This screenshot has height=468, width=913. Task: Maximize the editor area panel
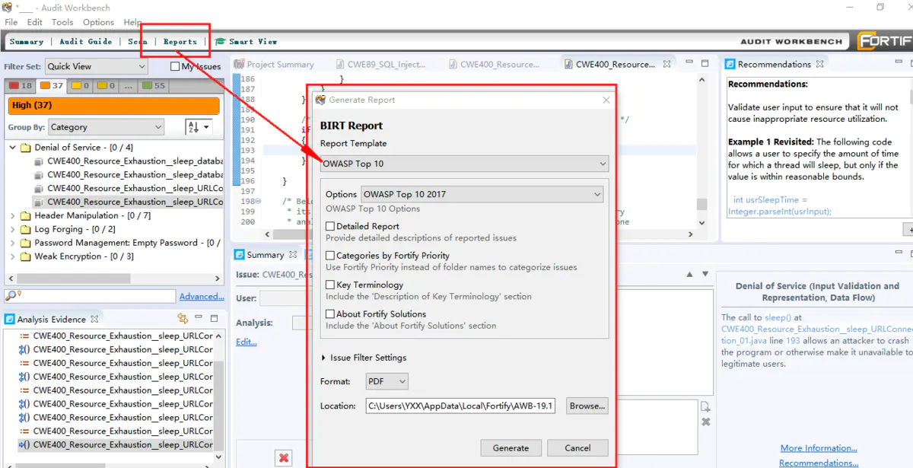click(x=705, y=64)
